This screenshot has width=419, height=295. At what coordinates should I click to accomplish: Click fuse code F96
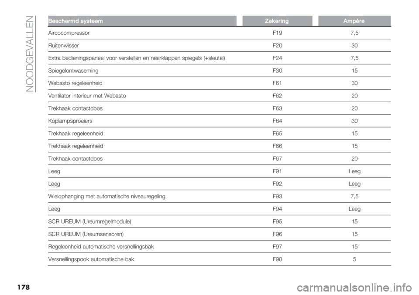[278, 234]
